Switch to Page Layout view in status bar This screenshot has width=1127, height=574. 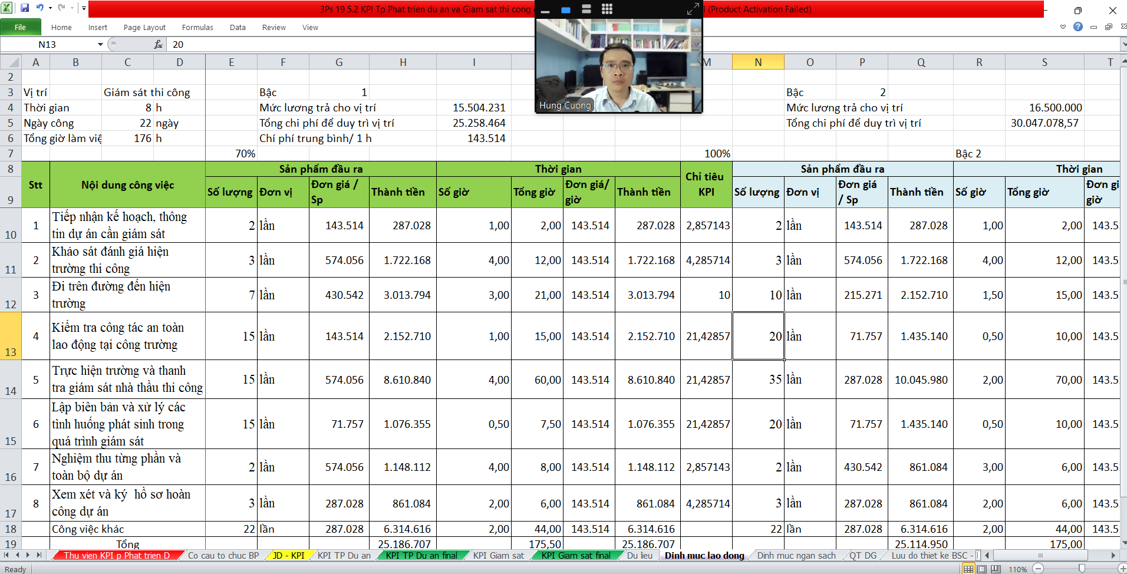point(982,569)
